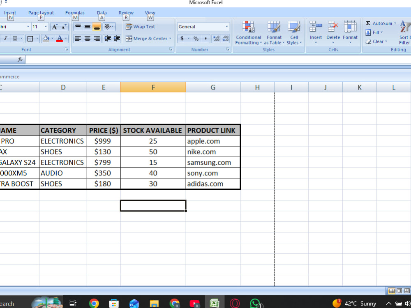This screenshot has width=411, height=308.
Task: Switch to Page Layout view icon
Action: pos(399,291)
